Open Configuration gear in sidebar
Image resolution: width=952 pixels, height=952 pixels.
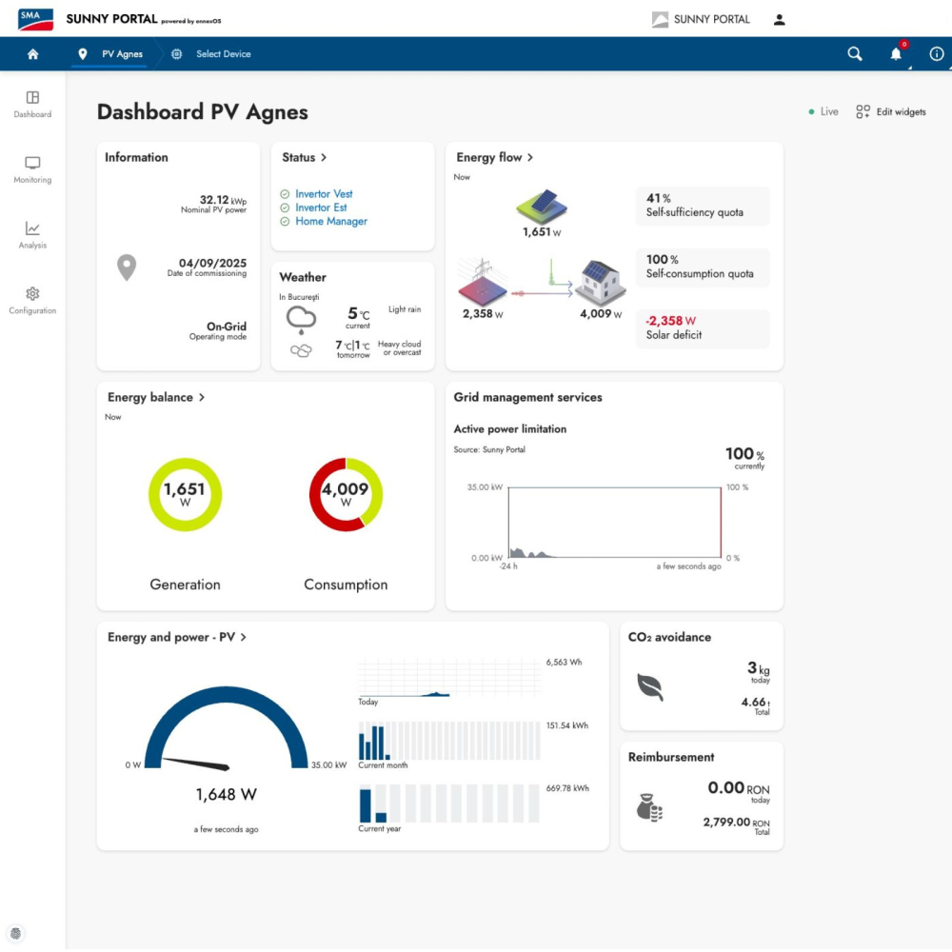32,301
